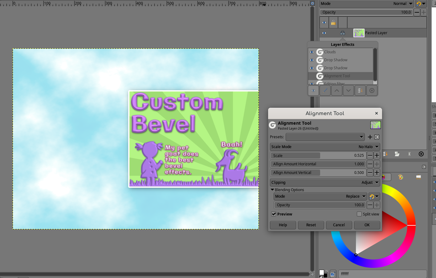Delete layer icon below layers list
The height and width of the screenshot is (278, 436).
(x=421, y=154)
